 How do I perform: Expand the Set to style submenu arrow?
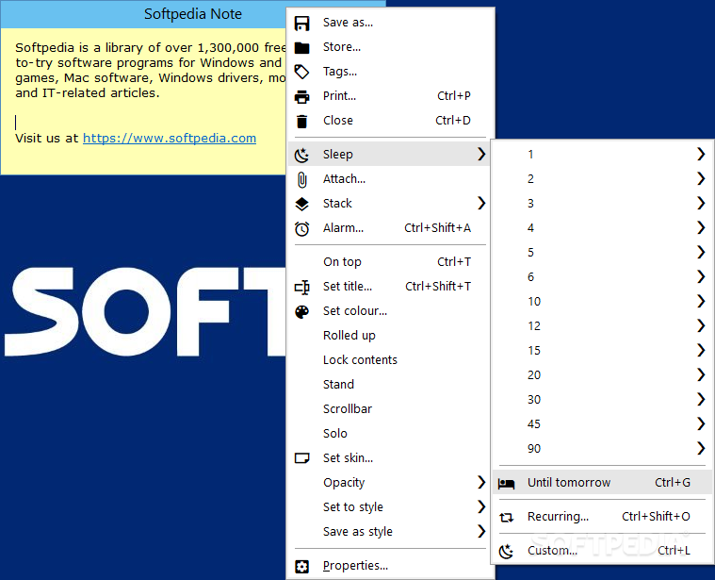pos(481,506)
